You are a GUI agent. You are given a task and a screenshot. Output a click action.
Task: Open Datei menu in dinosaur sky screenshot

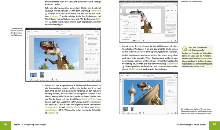coord(30,29)
